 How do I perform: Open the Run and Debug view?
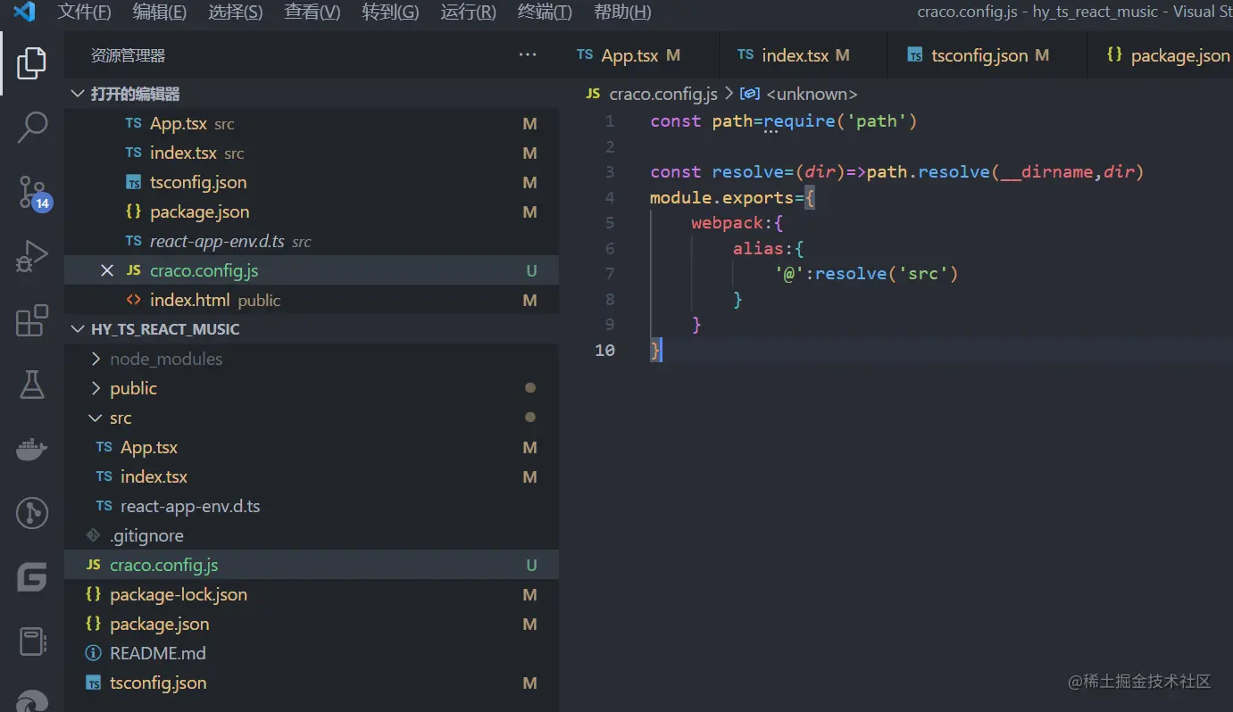click(x=32, y=257)
